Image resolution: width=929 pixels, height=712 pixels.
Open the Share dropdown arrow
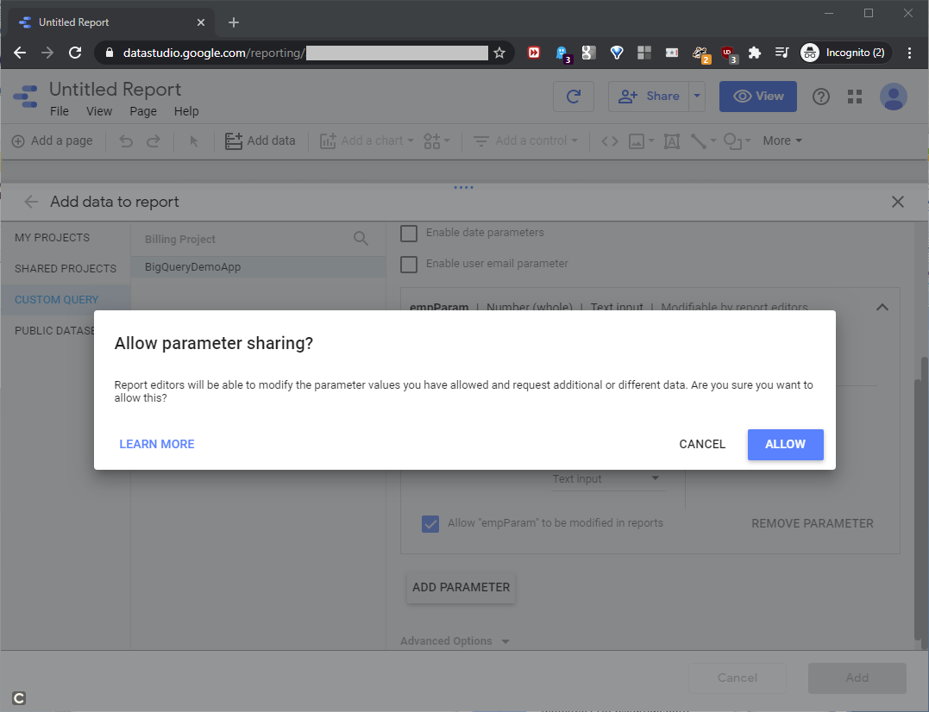[x=697, y=97]
